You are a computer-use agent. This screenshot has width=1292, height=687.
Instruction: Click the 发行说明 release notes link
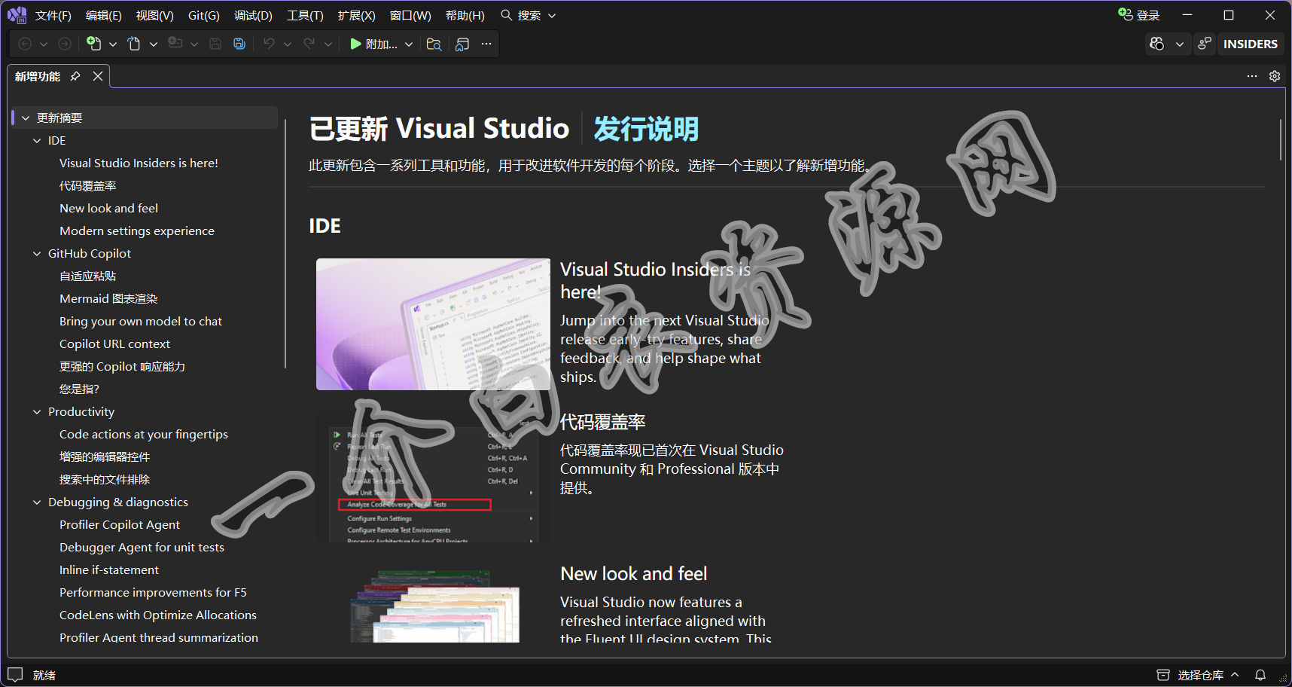point(645,129)
